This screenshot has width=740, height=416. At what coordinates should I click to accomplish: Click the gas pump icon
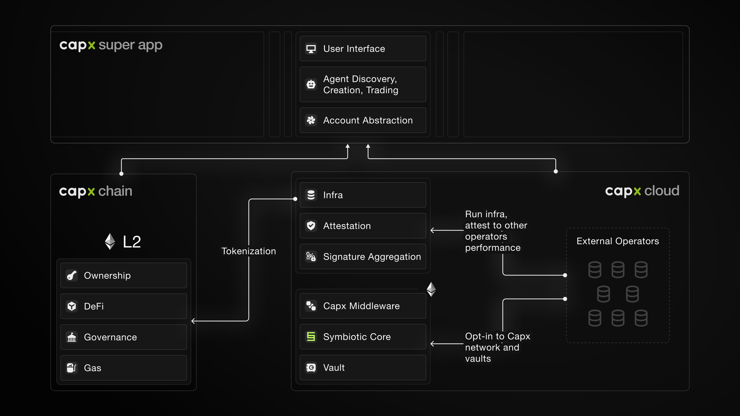coord(72,368)
